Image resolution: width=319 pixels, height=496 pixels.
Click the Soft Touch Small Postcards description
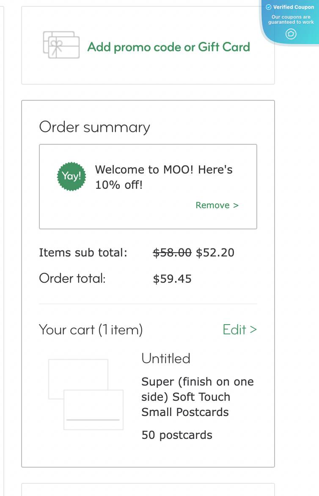197,397
